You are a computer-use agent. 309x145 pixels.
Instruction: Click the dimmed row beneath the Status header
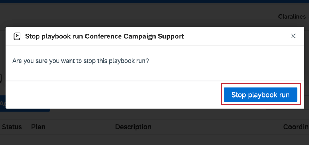[x=12, y=140]
